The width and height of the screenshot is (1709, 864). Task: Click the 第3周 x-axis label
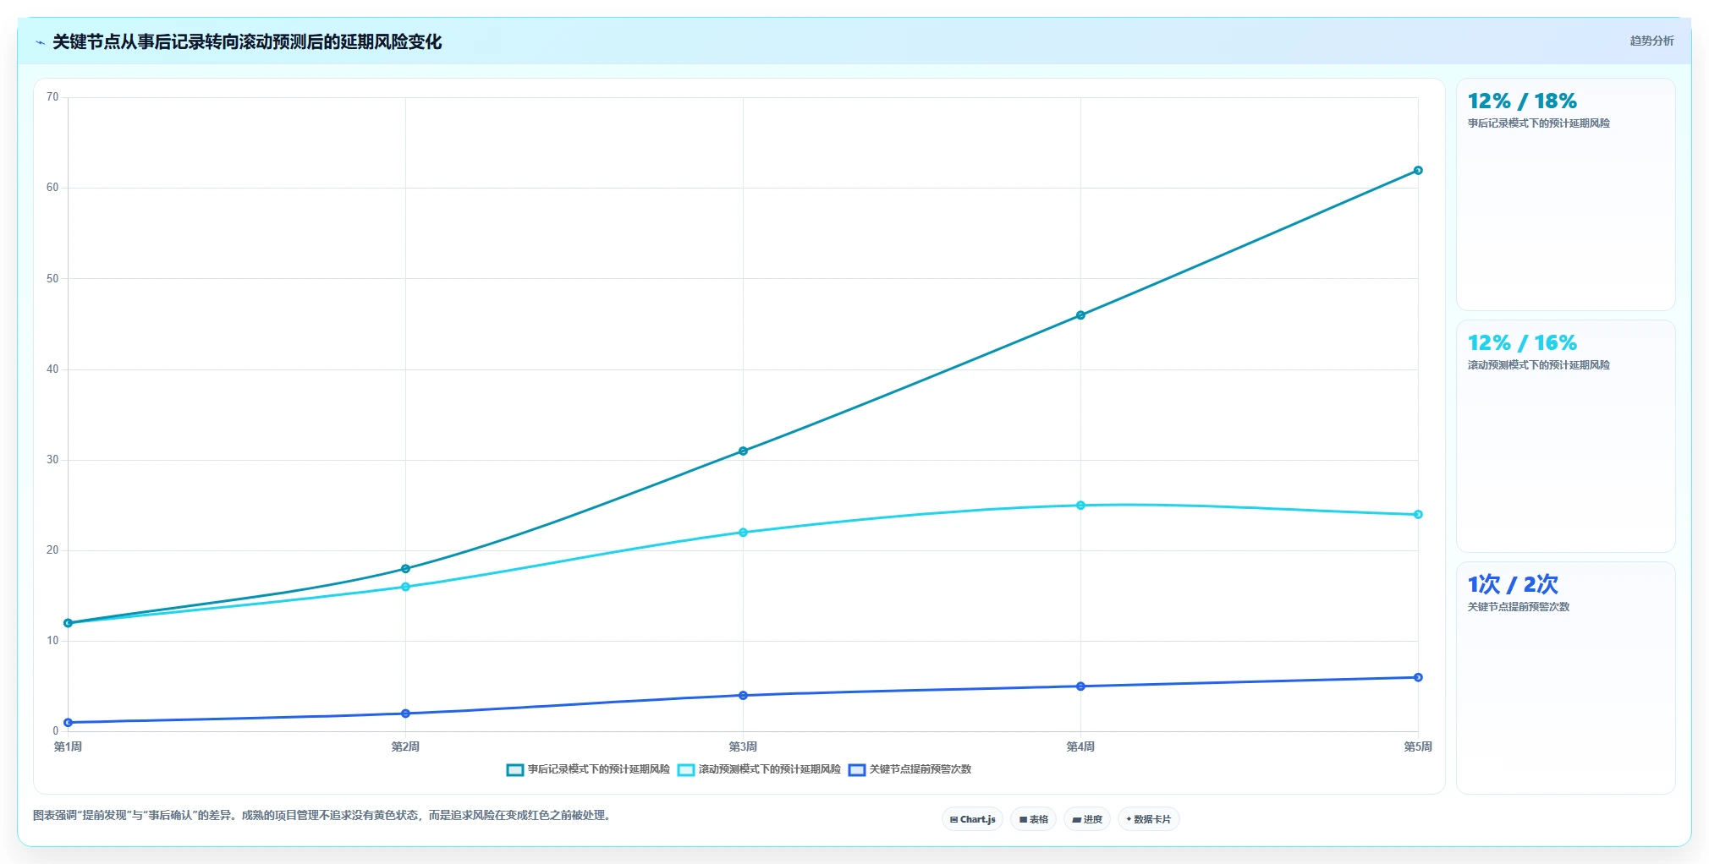(x=743, y=746)
